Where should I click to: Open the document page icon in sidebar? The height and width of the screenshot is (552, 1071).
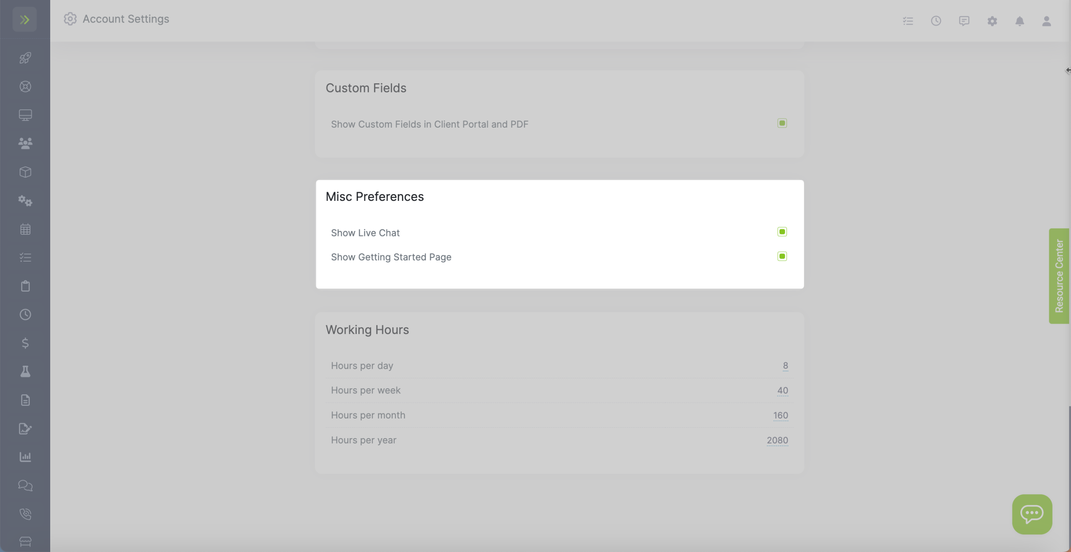[x=25, y=400]
